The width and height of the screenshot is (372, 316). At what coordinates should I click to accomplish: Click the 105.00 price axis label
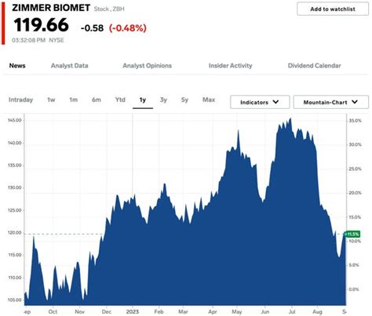click(x=15, y=300)
